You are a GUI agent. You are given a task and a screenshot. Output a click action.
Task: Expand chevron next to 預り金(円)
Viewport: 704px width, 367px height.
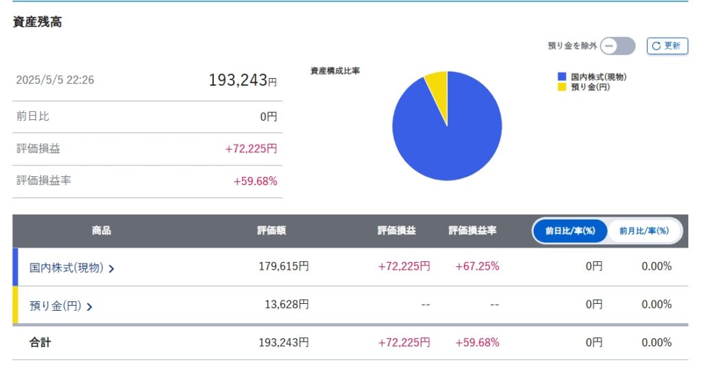[x=89, y=306]
